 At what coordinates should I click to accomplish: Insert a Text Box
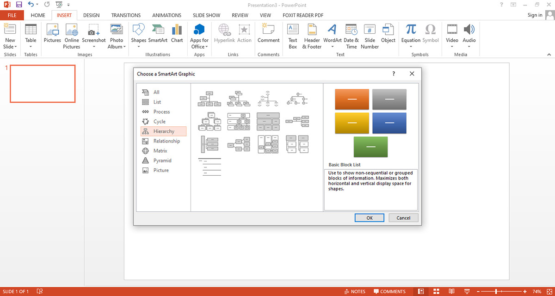coord(293,36)
